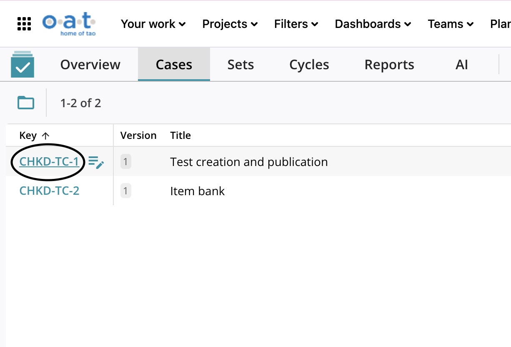Select the Item bank title row
511x347 pixels.
pyautogui.click(x=197, y=191)
